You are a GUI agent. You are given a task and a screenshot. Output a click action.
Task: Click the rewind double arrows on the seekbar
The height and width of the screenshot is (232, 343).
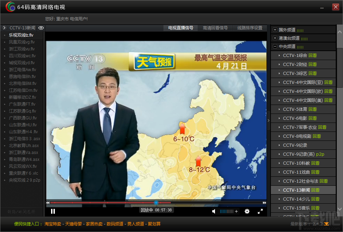coord(48,203)
